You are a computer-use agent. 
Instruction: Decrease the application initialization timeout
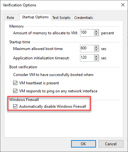point(96,59)
